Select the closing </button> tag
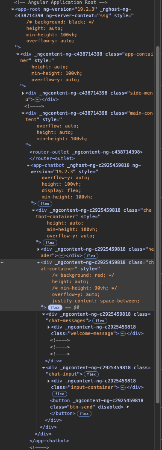Viewport: 162px width, 450px height. pyautogui.click(x=62, y=414)
